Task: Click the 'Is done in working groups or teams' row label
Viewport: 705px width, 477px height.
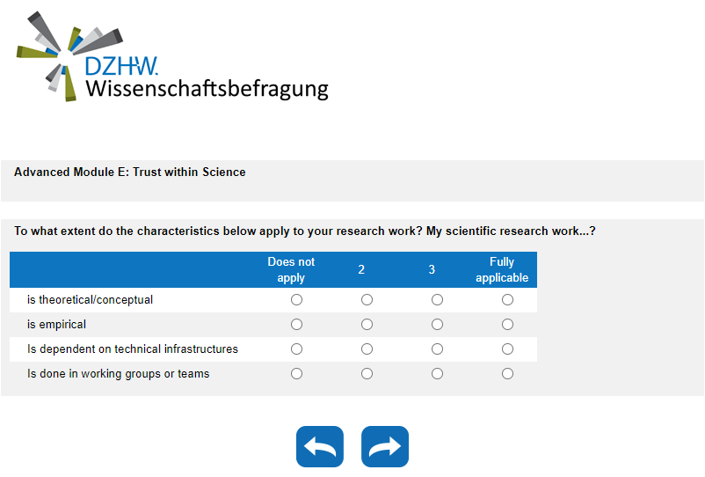Action: tap(119, 374)
